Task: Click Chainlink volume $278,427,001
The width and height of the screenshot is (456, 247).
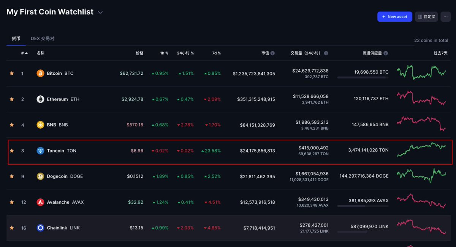Action: 314,225
